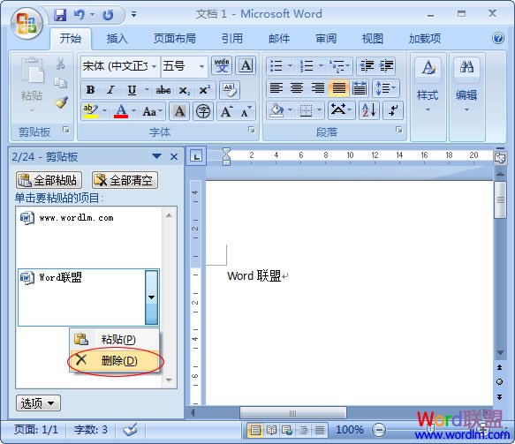
Task: Open the Font dialog launcher
Action: (252, 131)
